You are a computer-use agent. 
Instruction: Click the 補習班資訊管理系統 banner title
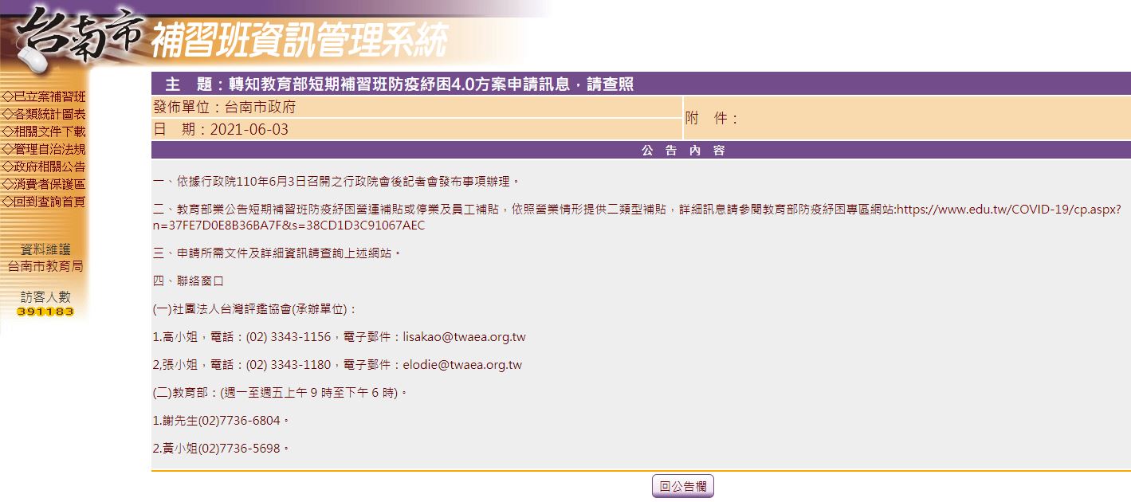(299, 40)
